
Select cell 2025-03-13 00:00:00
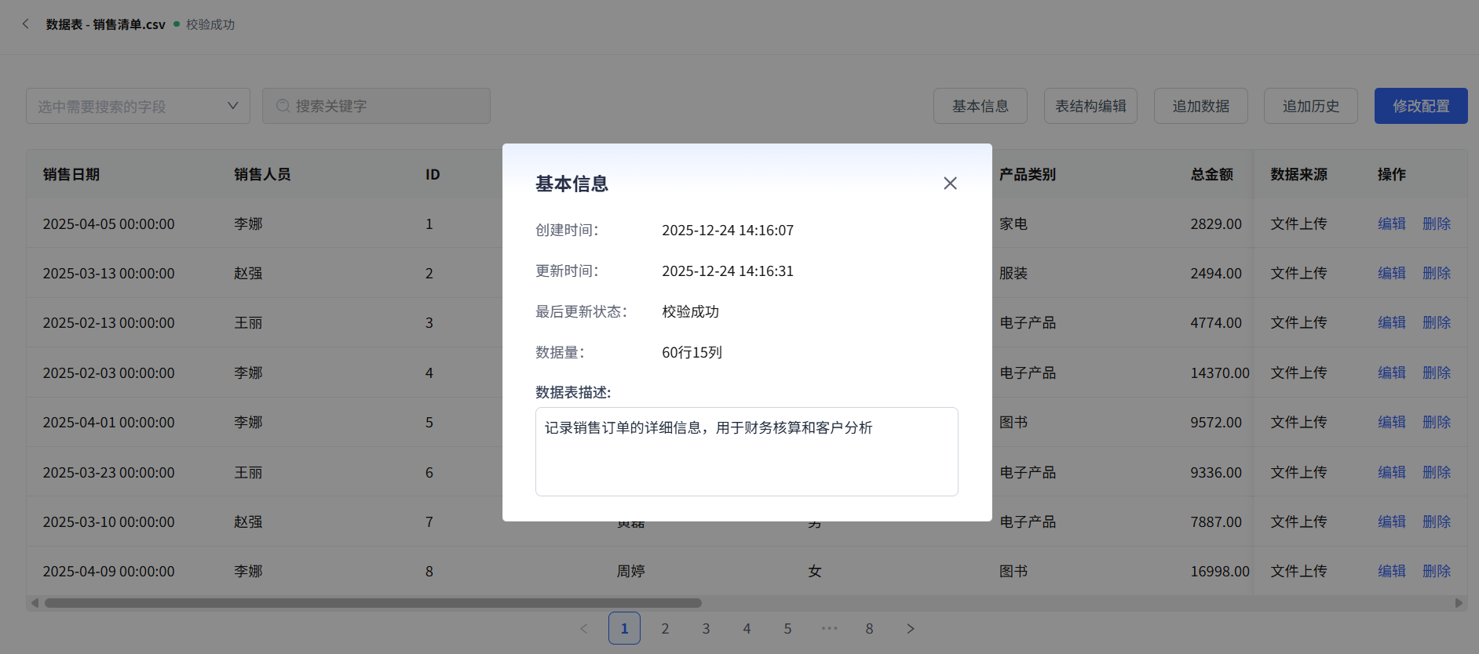click(108, 273)
